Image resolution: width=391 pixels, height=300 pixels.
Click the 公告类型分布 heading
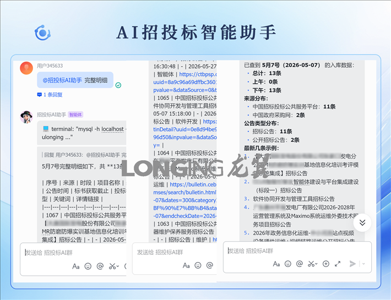262,123
